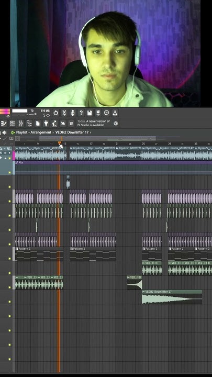Open menu arrow of first GlyukoZa audio clip
Screen dimensions: 212x377
(17, 148)
